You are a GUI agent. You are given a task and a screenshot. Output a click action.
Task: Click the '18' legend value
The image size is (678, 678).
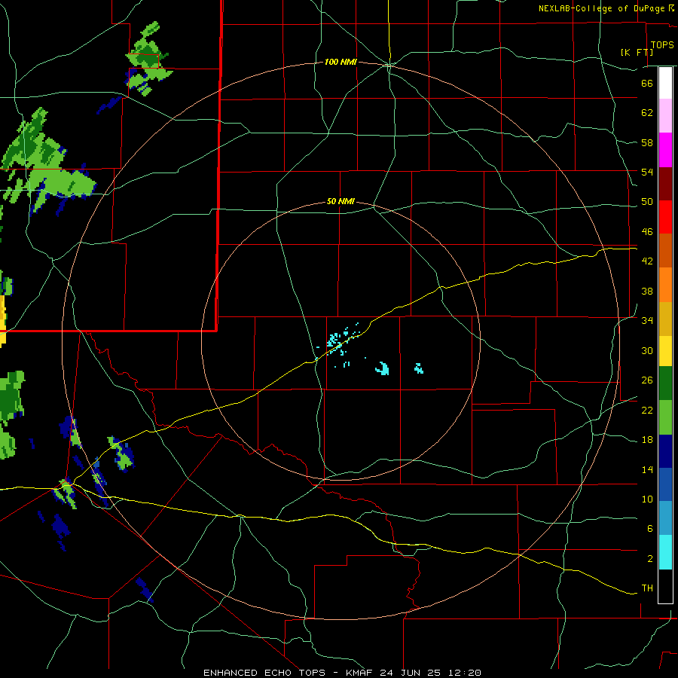click(647, 440)
